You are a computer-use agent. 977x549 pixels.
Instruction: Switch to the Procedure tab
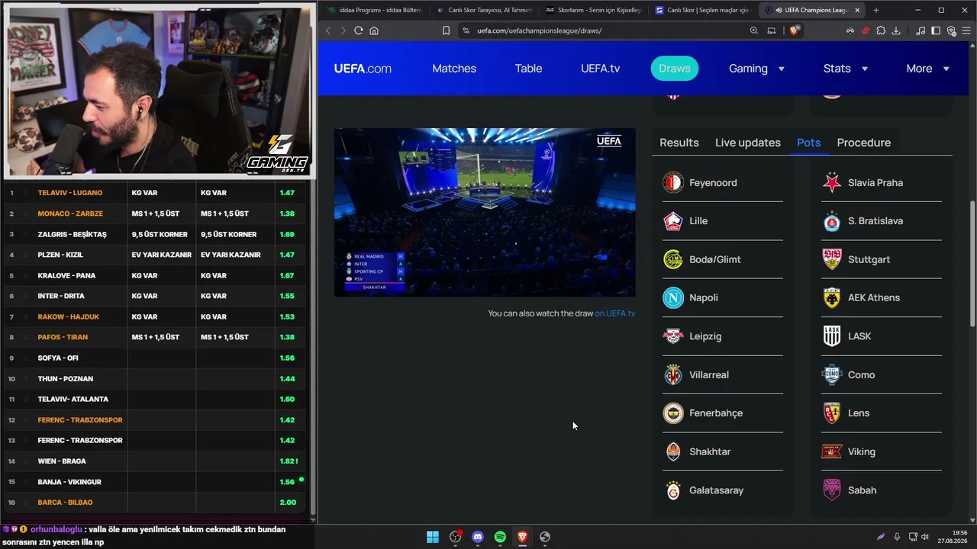coord(864,143)
